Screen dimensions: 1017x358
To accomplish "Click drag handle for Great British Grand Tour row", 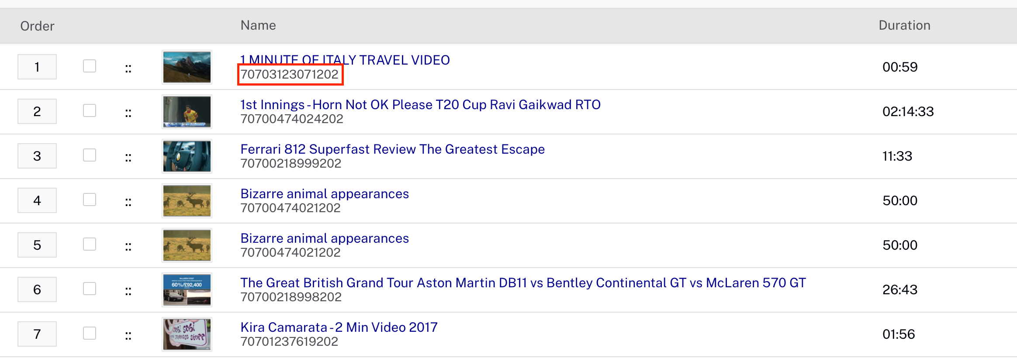I will 128,291.
